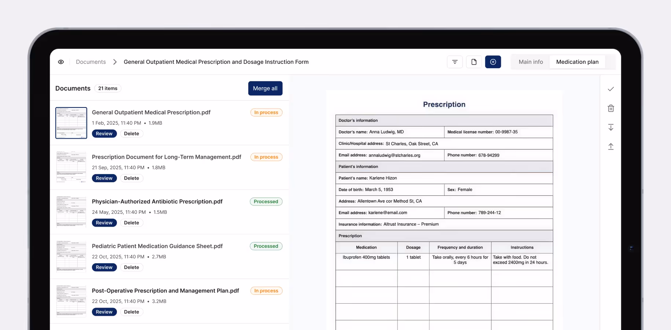This screenshot has width=671, height=330.
Task: Click In process badge of General Outpatient
Action: coord(266,113)
